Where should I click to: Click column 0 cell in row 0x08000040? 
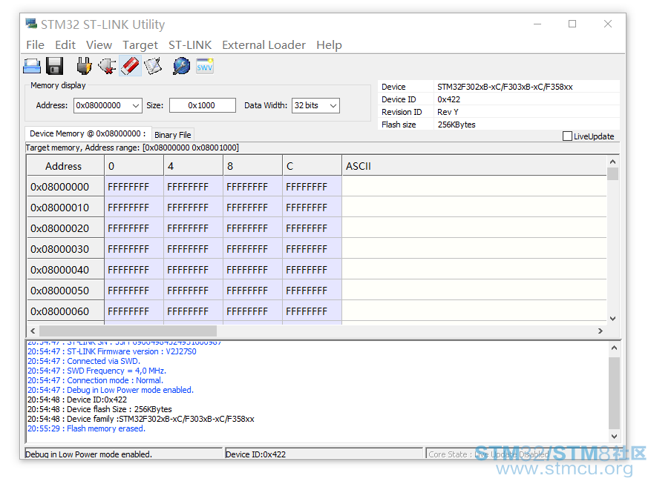134,269
